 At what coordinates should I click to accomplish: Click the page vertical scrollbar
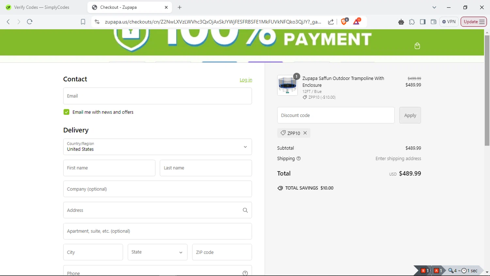click(487, 90)
